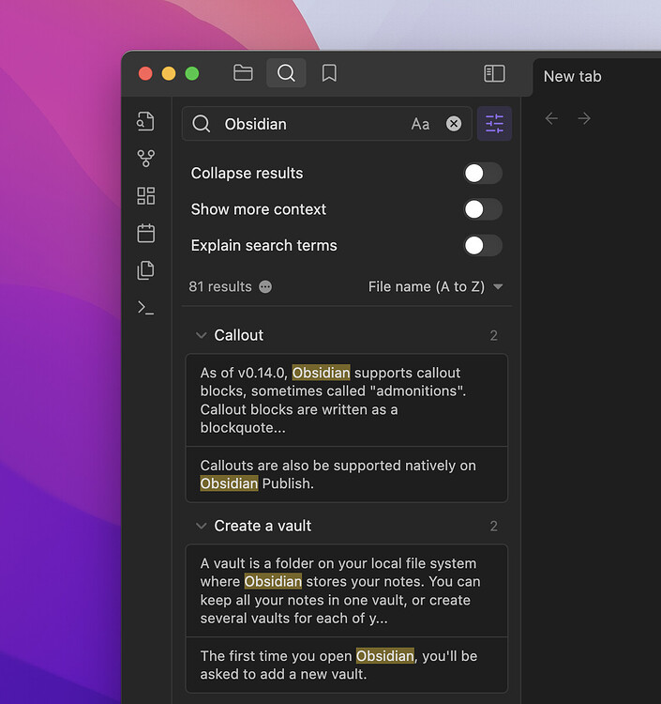Select the New tab tab
The height and width of the screenshot is (704, 661).
pyautogui.click(x=573, y=76)
